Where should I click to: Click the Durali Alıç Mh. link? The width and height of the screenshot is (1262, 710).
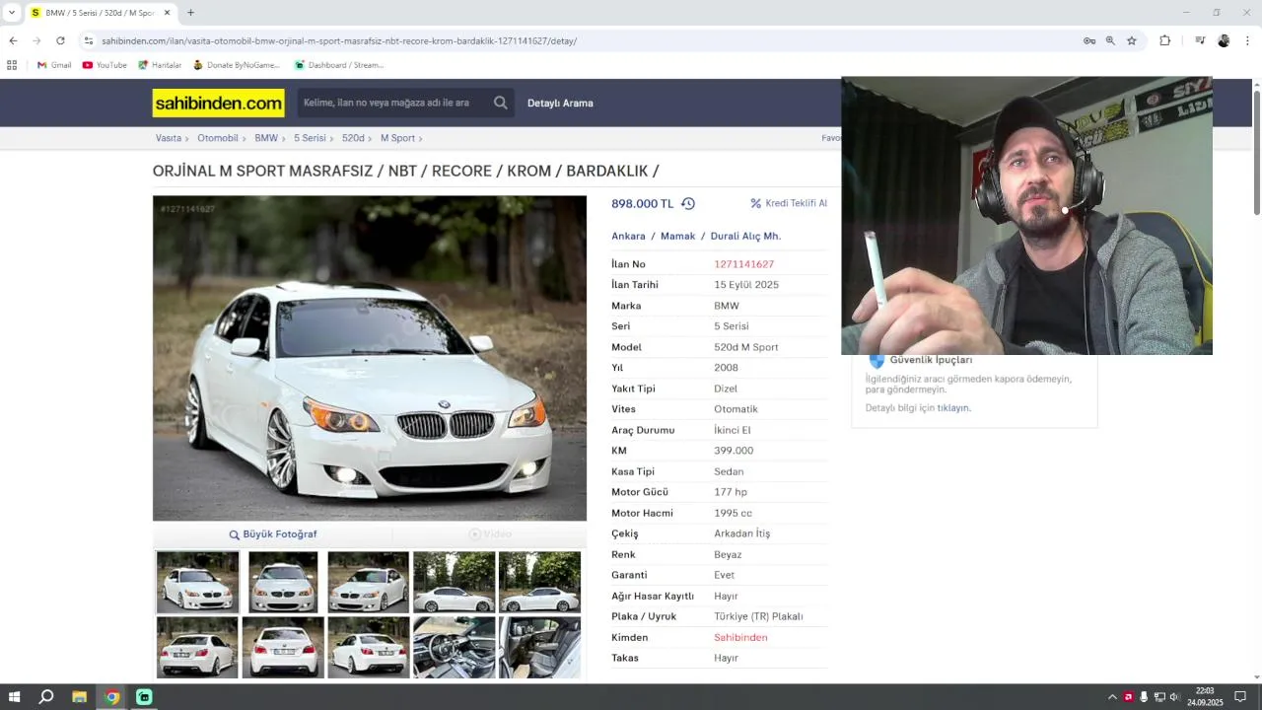[745, 236]
